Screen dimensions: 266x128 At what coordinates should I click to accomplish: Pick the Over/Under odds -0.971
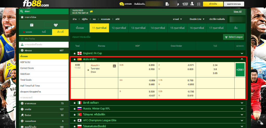coord(190,65)
